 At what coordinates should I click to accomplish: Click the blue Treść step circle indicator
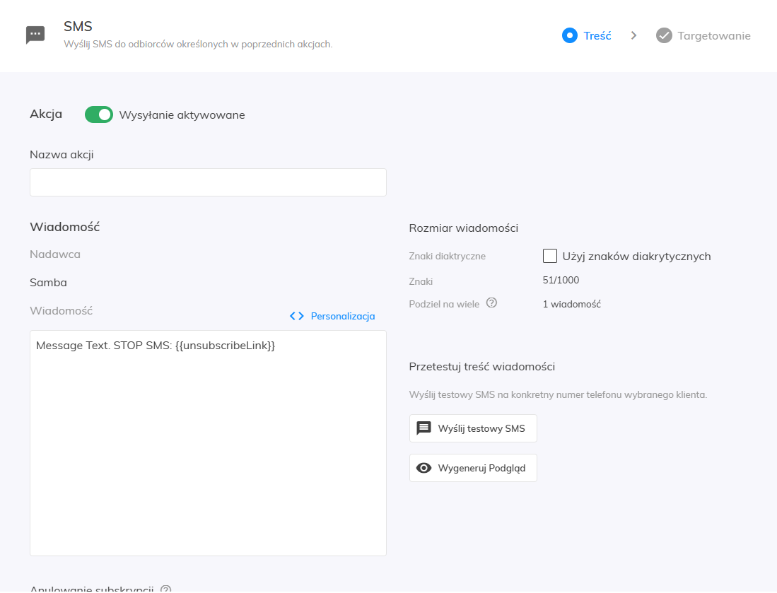coord(570,35)
